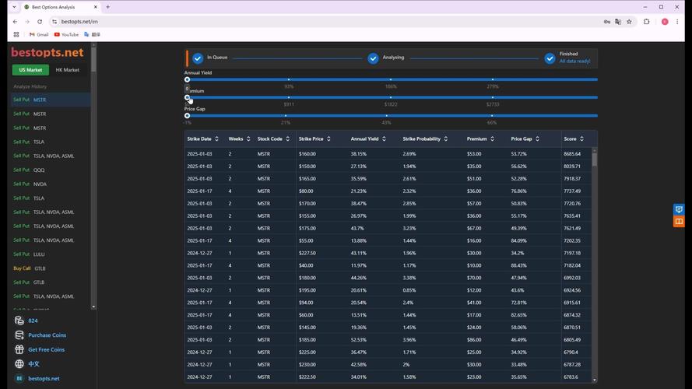
Task: Open tab search dropdown arrow
Action: pos(14,7)
